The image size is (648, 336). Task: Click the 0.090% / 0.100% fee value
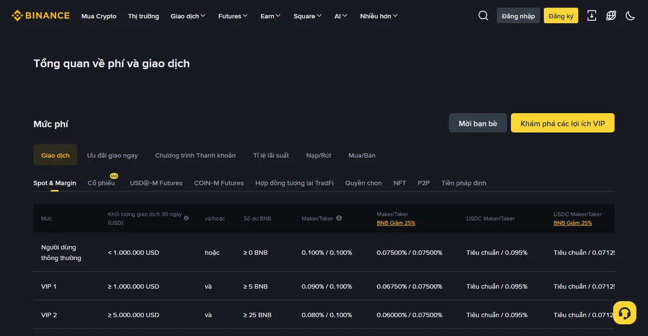(327, 286)
